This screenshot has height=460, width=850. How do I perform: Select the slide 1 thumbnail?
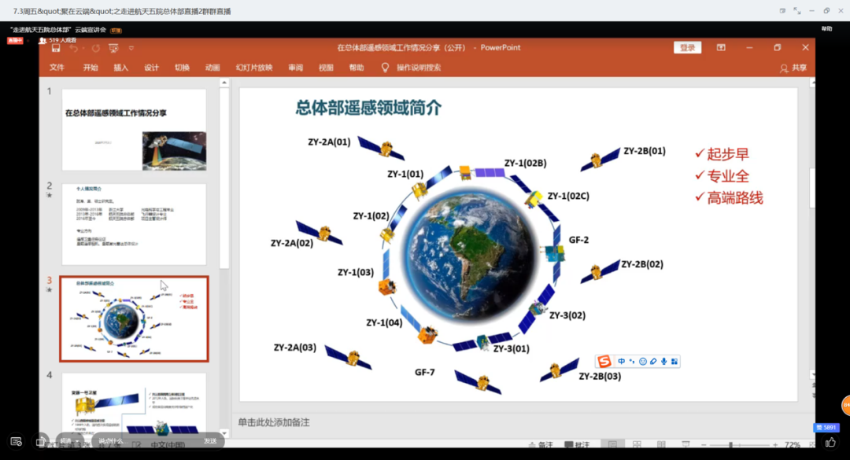134,130
